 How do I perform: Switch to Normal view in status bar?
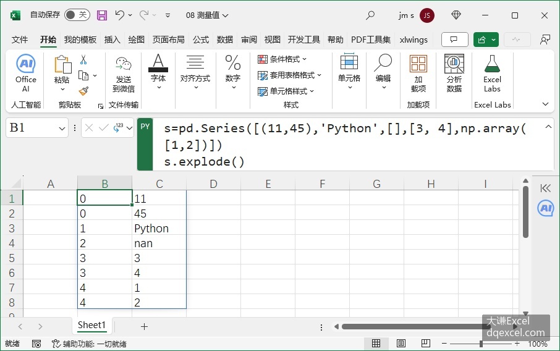click(x=376, y=344)
